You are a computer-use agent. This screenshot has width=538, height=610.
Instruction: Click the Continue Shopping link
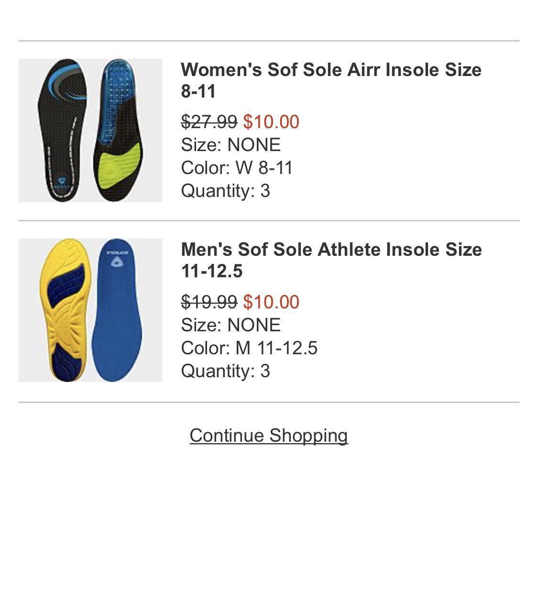tap(269, 436)
